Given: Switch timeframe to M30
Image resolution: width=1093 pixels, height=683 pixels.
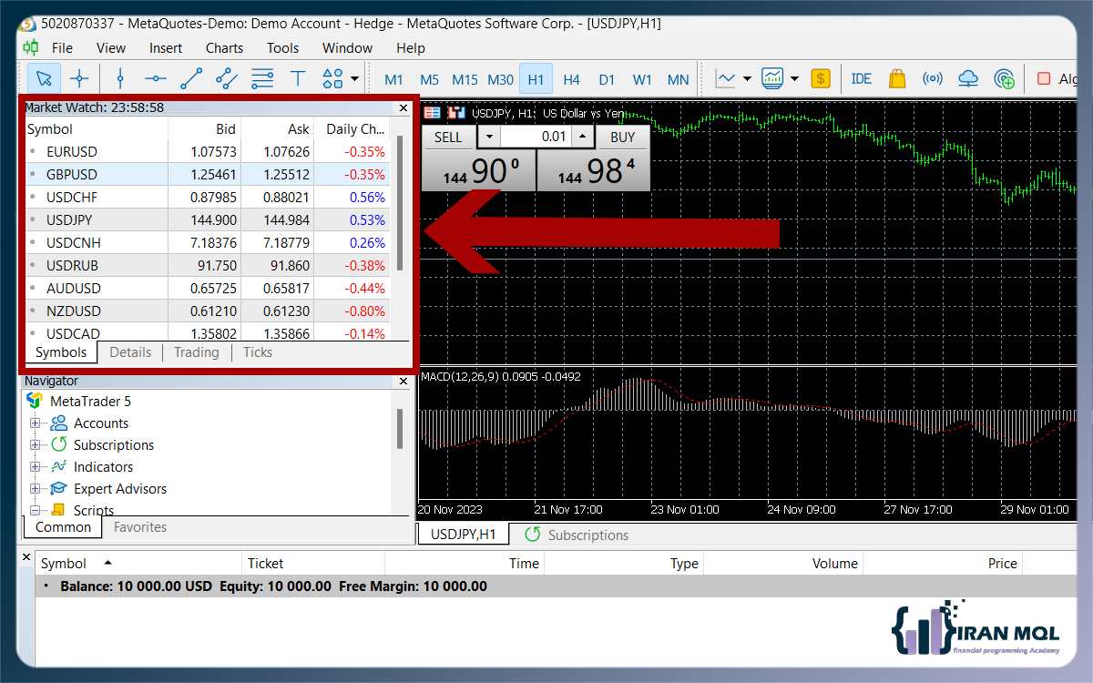Looking at the screenshot, I should click(x=500, y=79).
